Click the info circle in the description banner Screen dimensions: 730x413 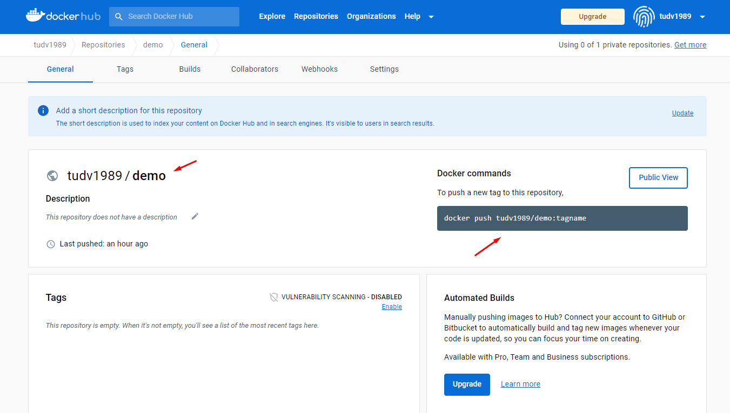click(x=43, y=110)
